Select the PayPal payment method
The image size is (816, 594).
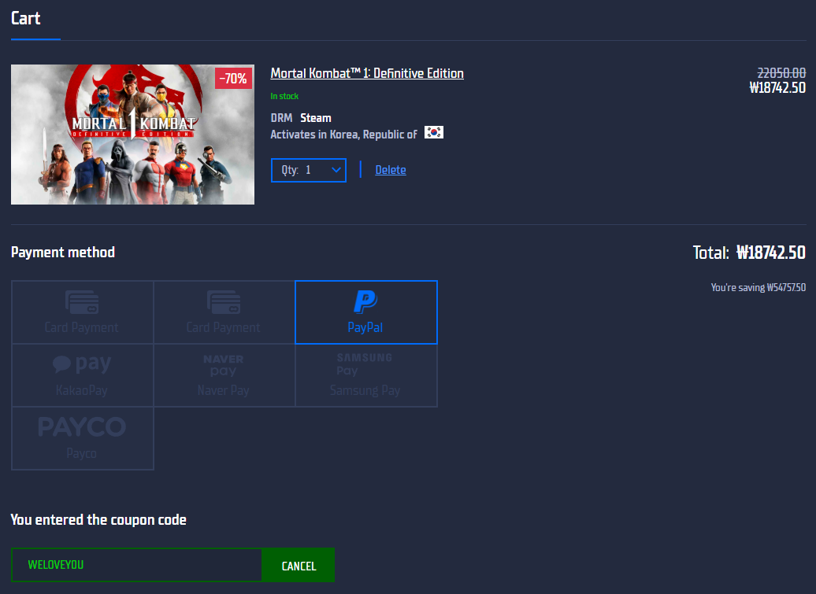[365, 312]
